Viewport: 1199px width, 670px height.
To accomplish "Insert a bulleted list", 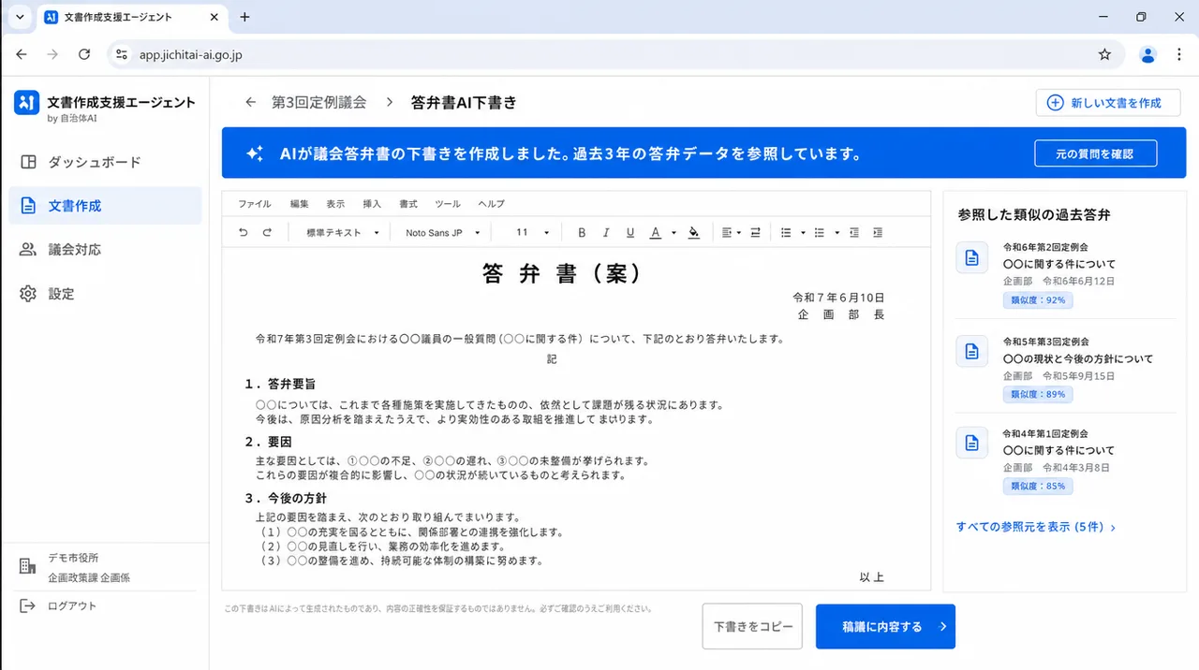I will [x=820, y=232].
